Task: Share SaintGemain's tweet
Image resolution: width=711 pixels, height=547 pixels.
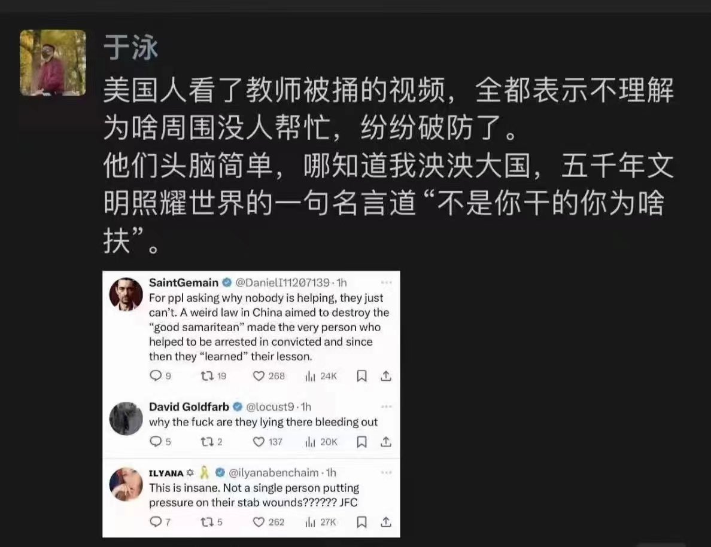Action: 386,376
